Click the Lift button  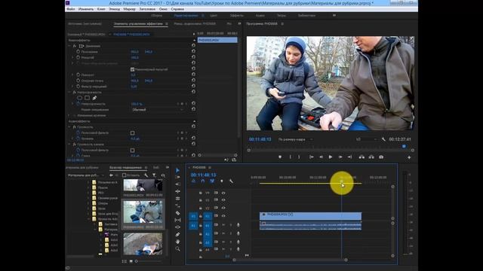coord(361,157)
